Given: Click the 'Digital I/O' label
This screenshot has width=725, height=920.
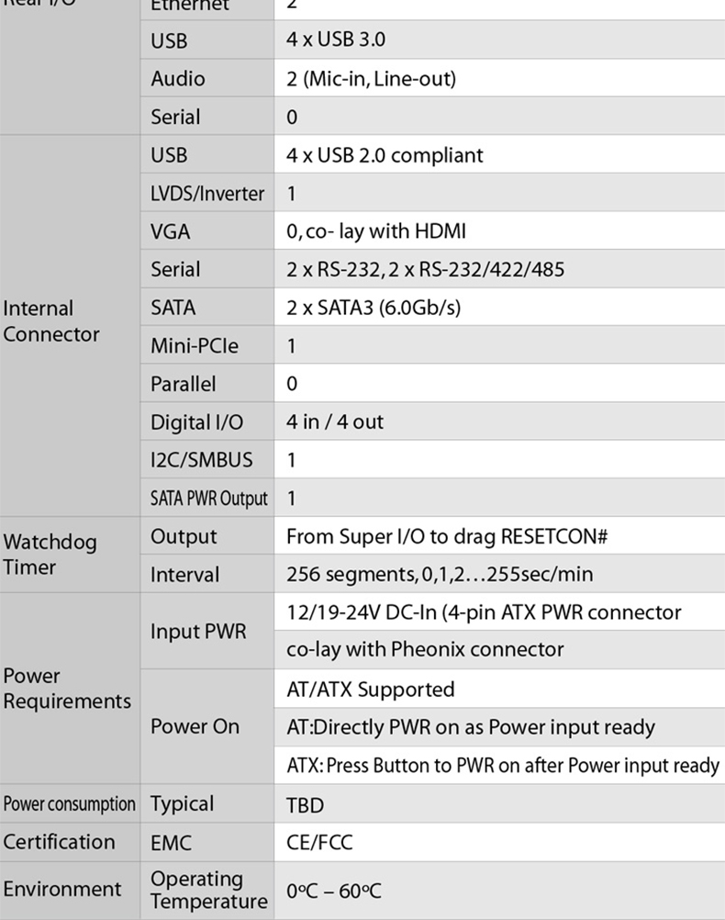Looking at the screenshot, I should pos(196,421).
